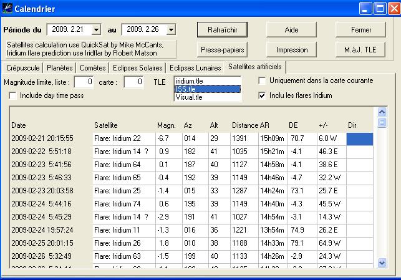This screenshot has width=401, height=280.
Task: Close the dialog via Fermer button
Action: click(360, 30)
